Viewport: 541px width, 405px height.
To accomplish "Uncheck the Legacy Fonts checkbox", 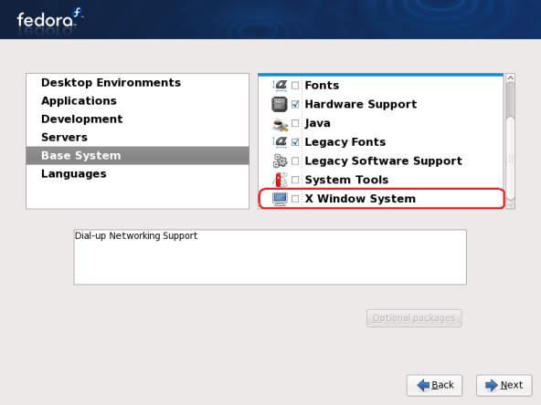I will click(x=295, y=142).
